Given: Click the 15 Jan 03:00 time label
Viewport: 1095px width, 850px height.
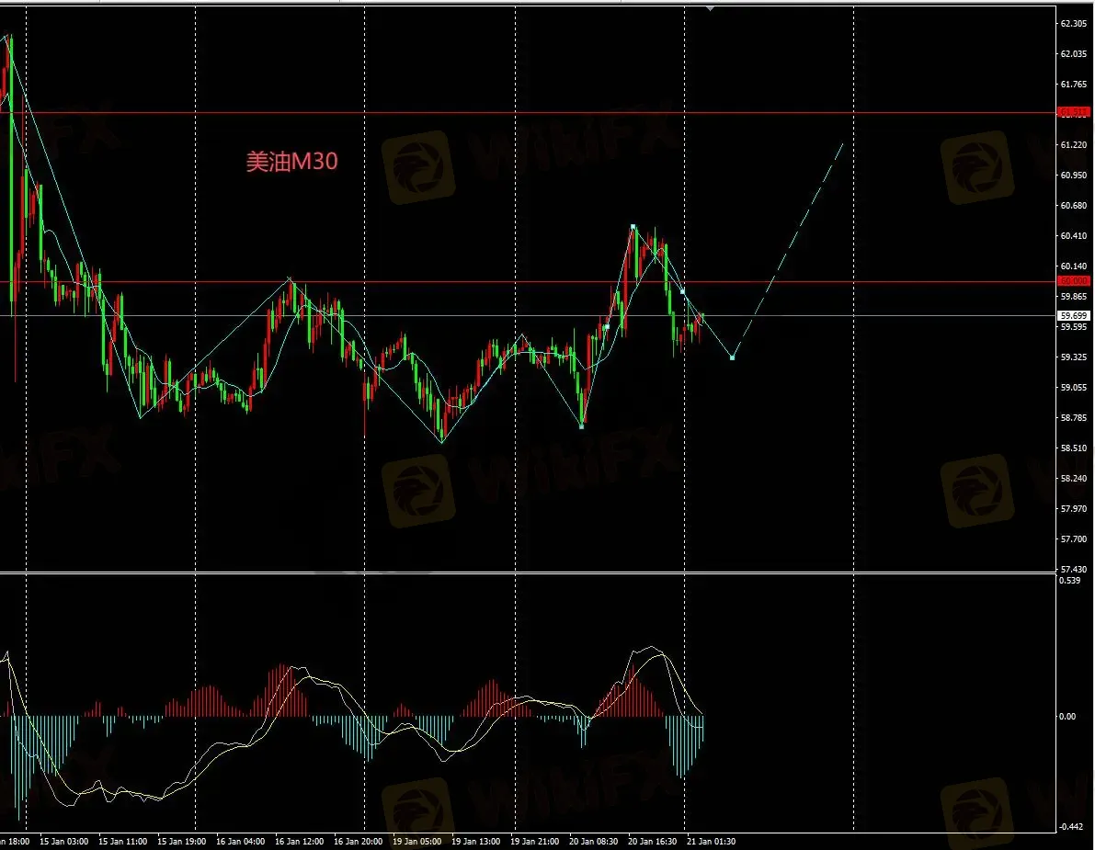Looking at the screenshot, I should 63,842.
